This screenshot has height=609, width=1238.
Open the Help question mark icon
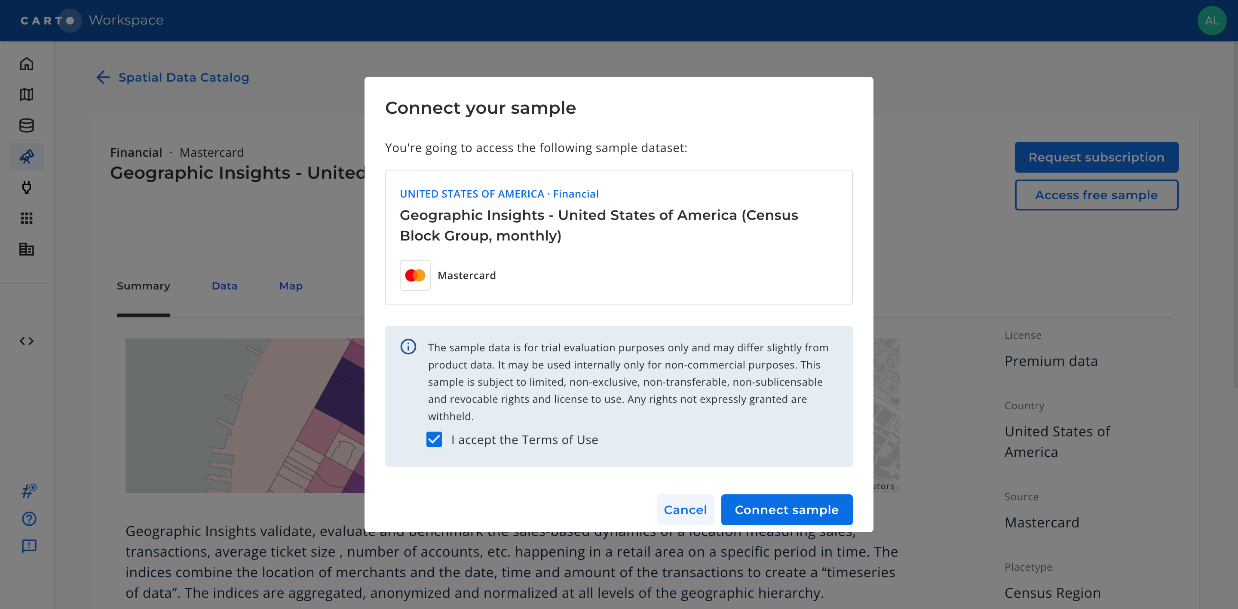(29, 519)
